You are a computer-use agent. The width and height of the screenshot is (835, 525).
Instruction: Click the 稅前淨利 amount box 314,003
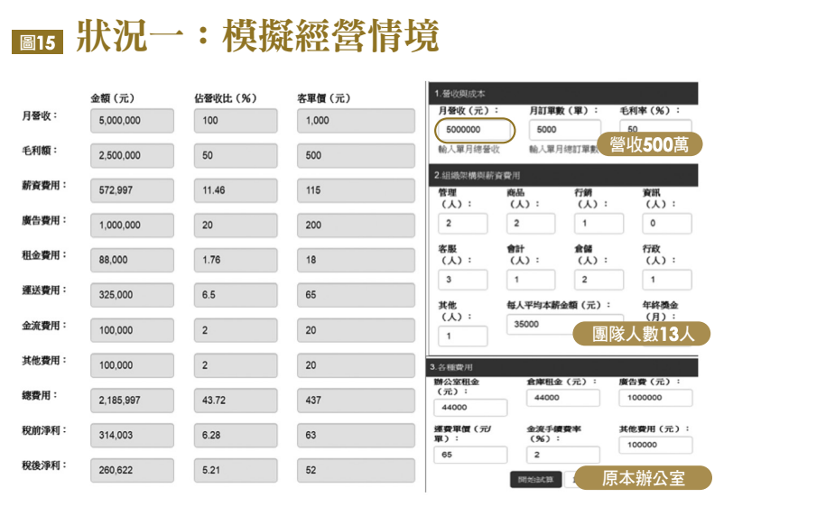click(x=132, y=435)
